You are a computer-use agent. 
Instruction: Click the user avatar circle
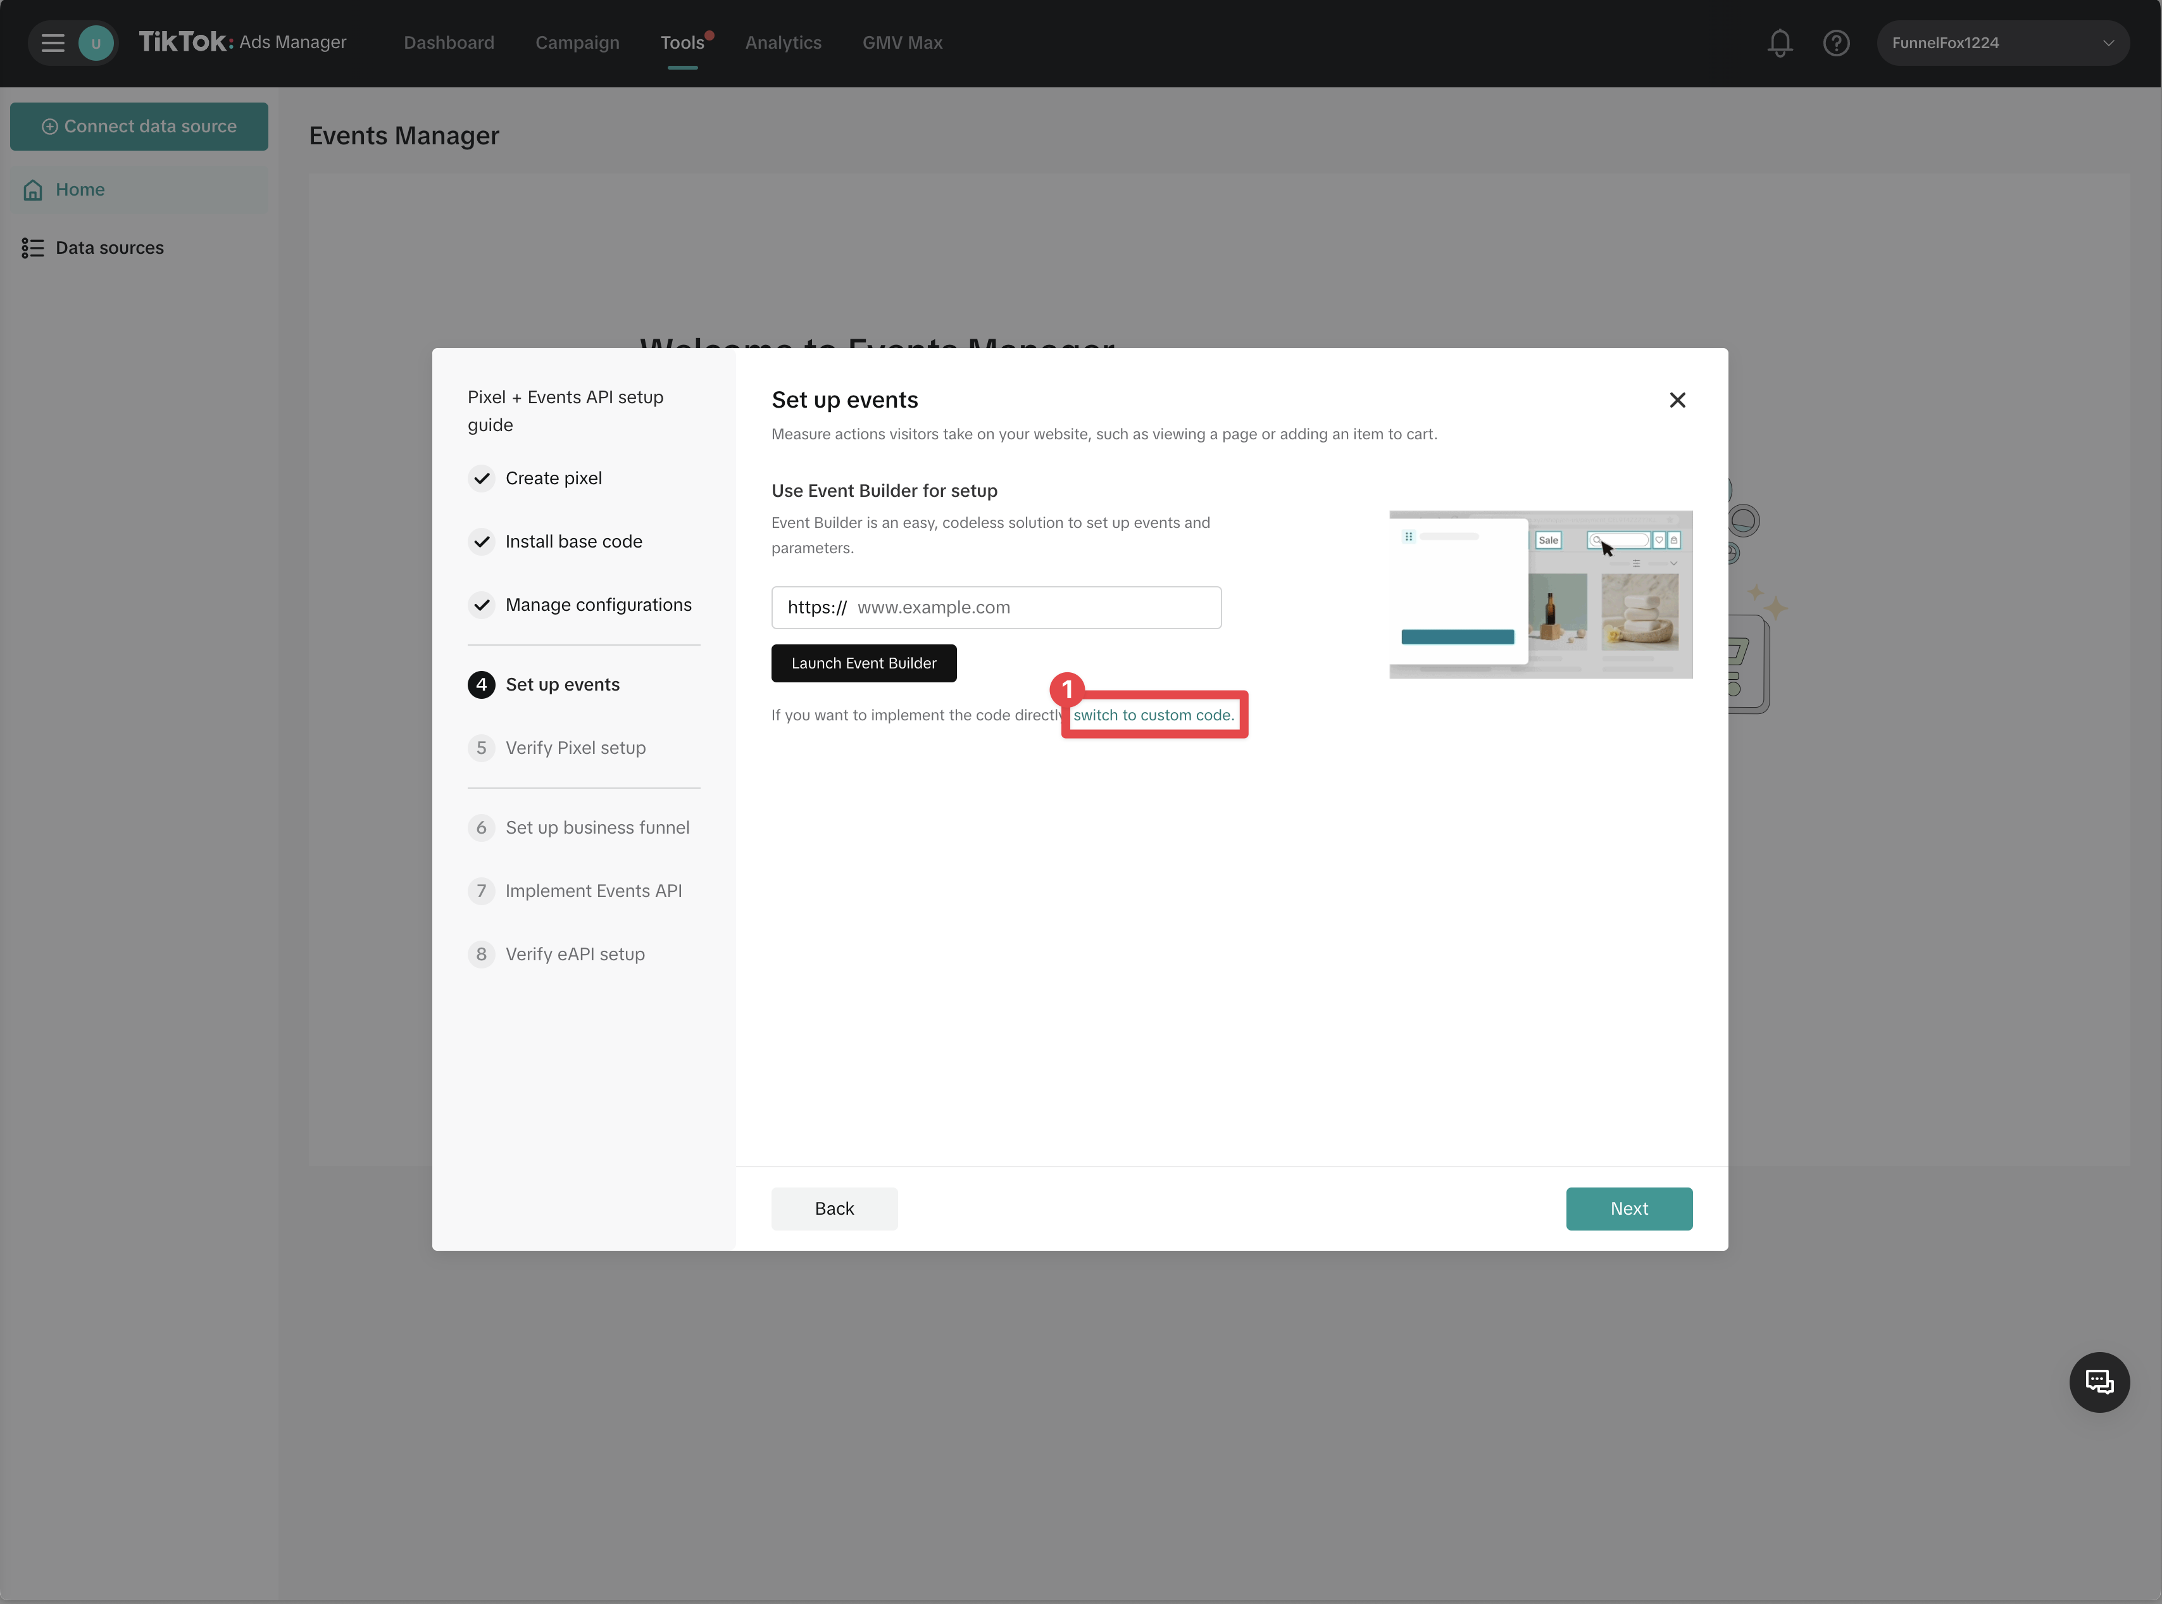point(95,42)
